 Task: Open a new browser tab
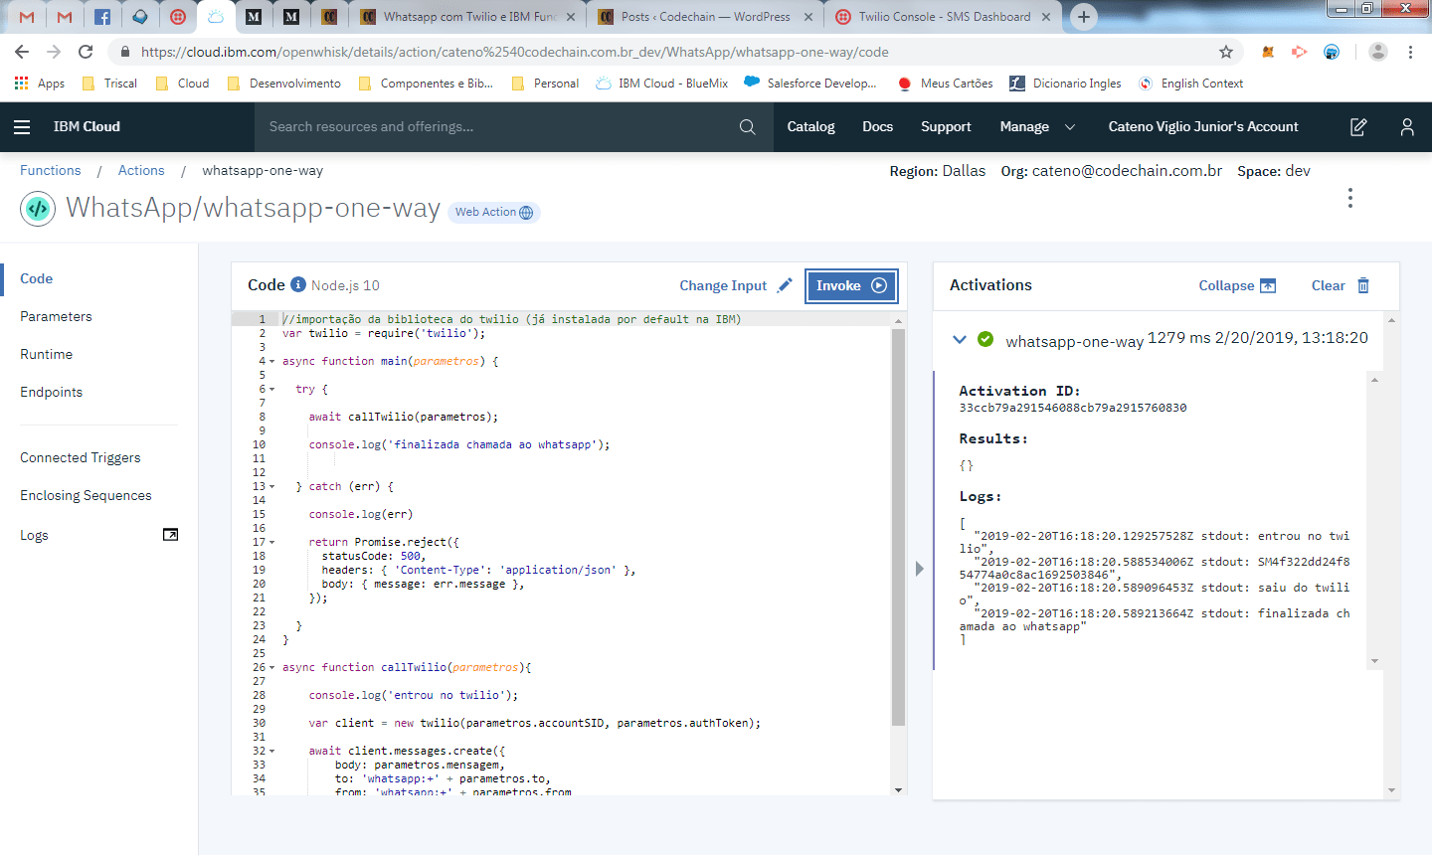coord(1084,17)
